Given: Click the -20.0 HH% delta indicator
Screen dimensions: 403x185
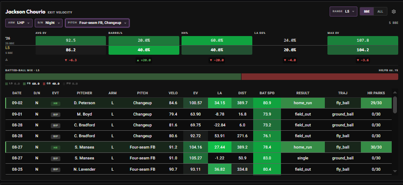Looking at the screenshot, I should (217, 60).
